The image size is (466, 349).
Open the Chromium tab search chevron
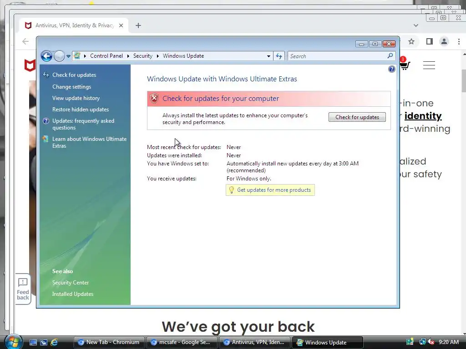click(416, 25)
